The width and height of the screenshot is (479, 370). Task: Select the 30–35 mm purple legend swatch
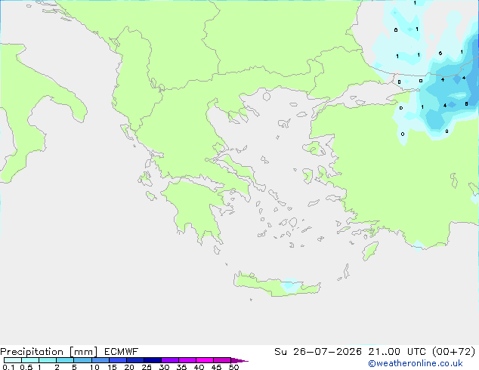click(170, 360)
